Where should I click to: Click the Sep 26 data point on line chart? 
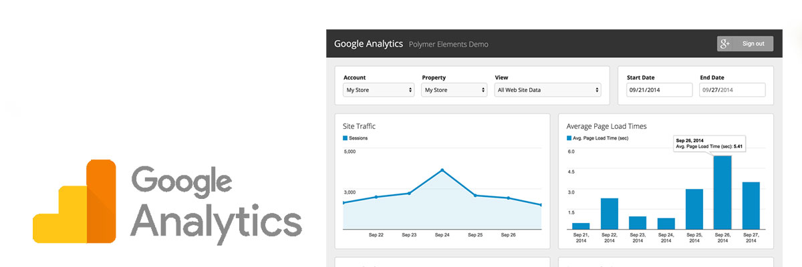point(508,198)
